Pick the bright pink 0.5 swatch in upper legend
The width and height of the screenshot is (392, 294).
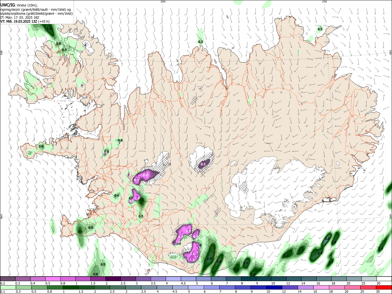[x=53, y=279]
